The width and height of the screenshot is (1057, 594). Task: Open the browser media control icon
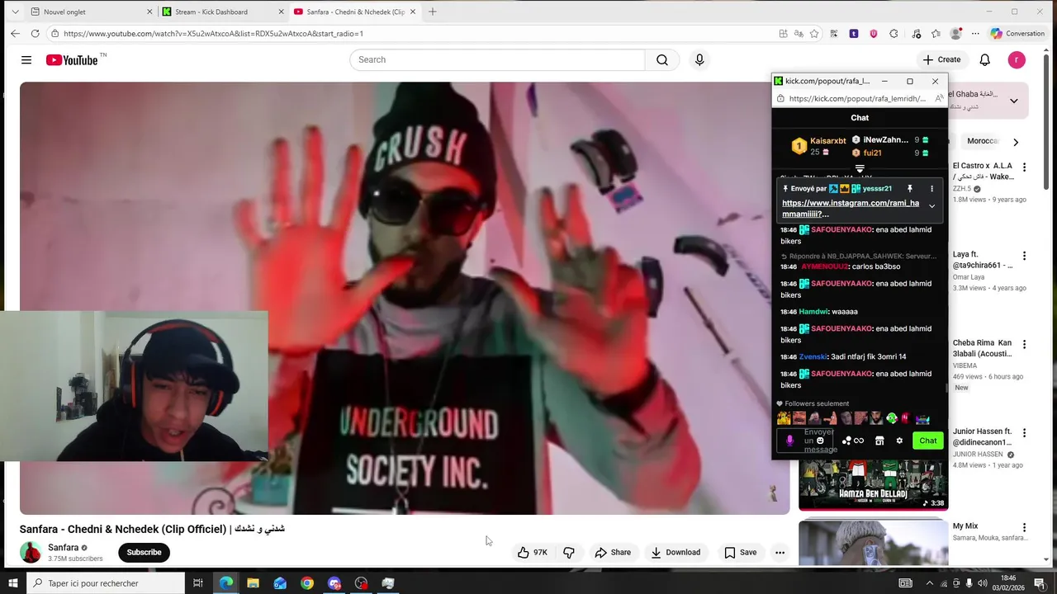(x=916, y=34)
